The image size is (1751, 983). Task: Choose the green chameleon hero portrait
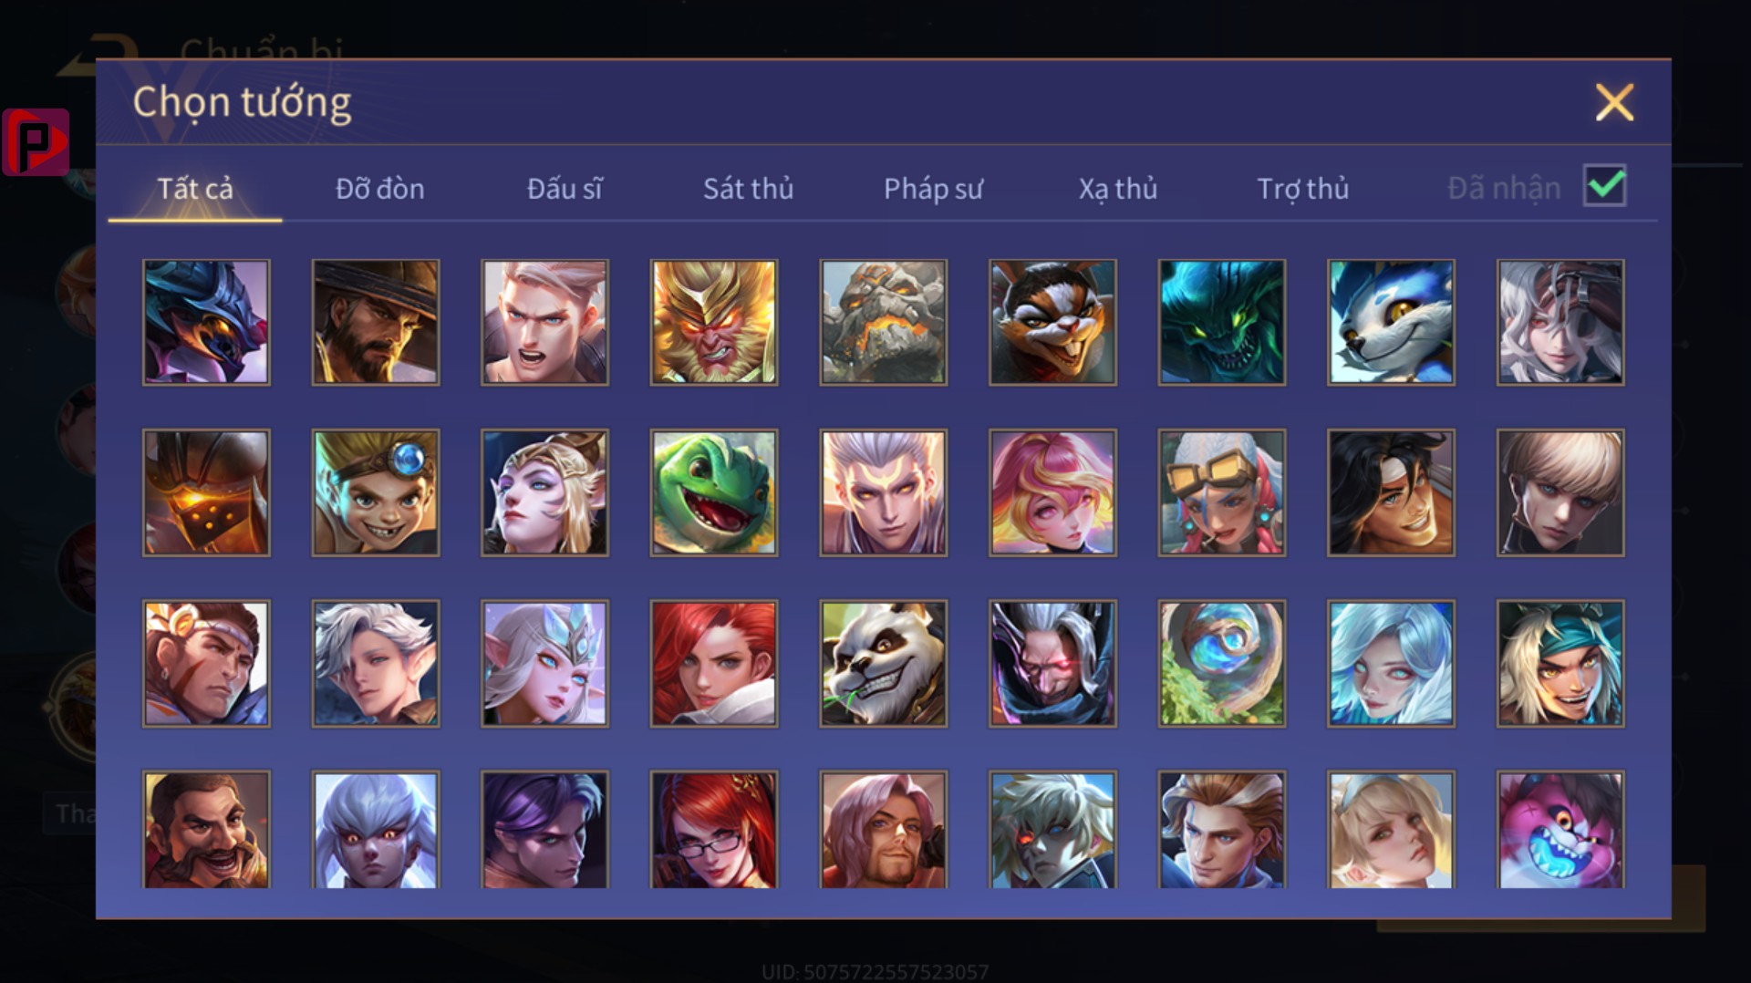pos(714,492)
